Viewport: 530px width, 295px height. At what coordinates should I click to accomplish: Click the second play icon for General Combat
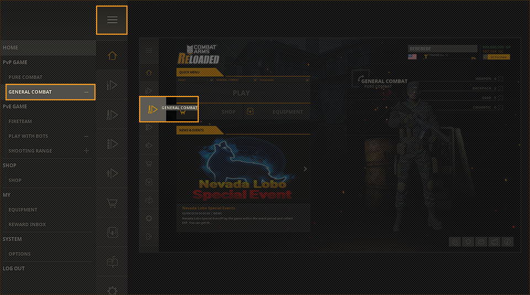(x=112, y=115)
